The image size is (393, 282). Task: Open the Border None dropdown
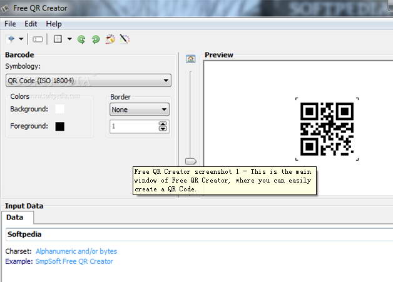140,109
